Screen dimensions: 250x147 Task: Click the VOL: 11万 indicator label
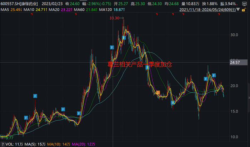[x=14, y=144]
